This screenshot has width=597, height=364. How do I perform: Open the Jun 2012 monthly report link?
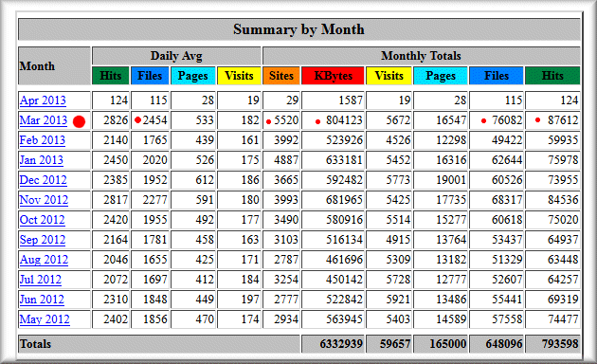pos(42,300)
